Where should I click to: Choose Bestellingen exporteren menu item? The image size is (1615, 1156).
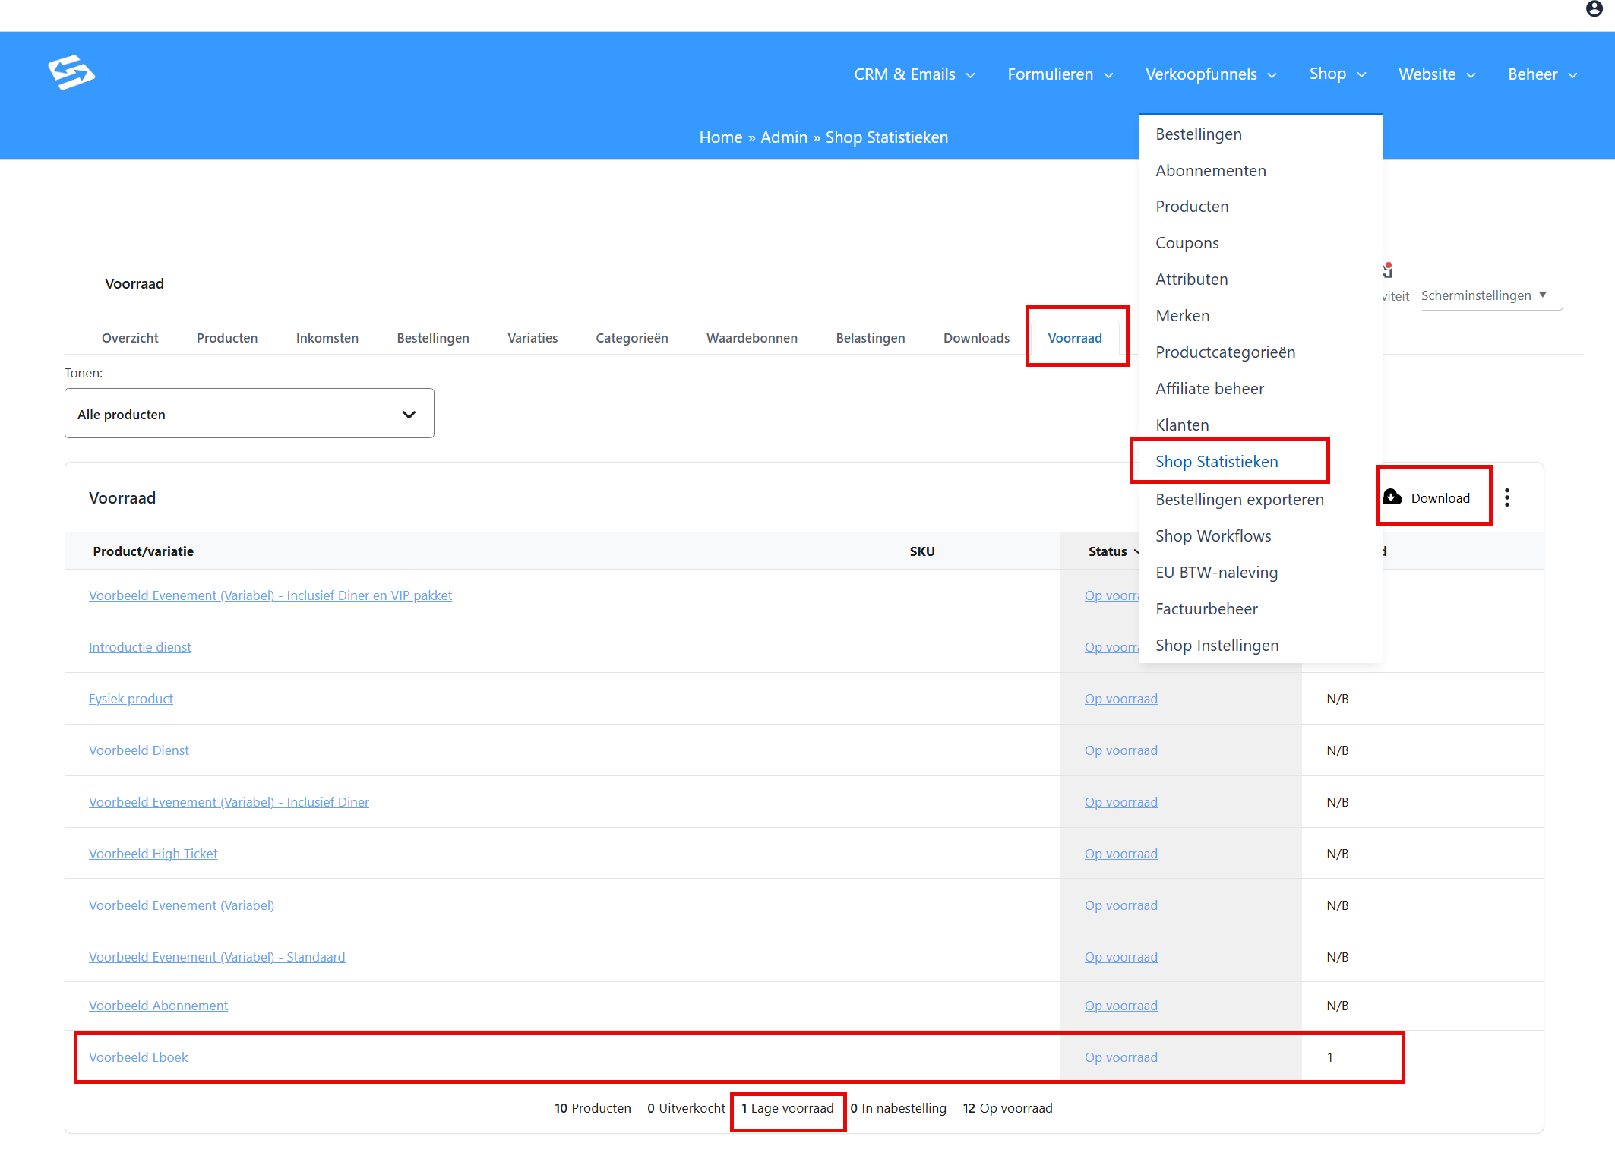[x=1239, y=500]
